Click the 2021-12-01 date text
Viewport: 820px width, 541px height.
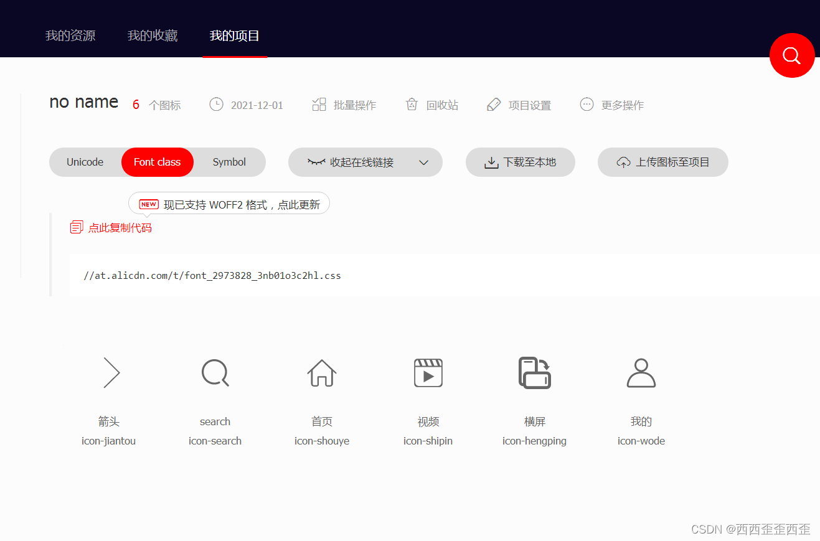pyautogui.click(x=257, y=105)
